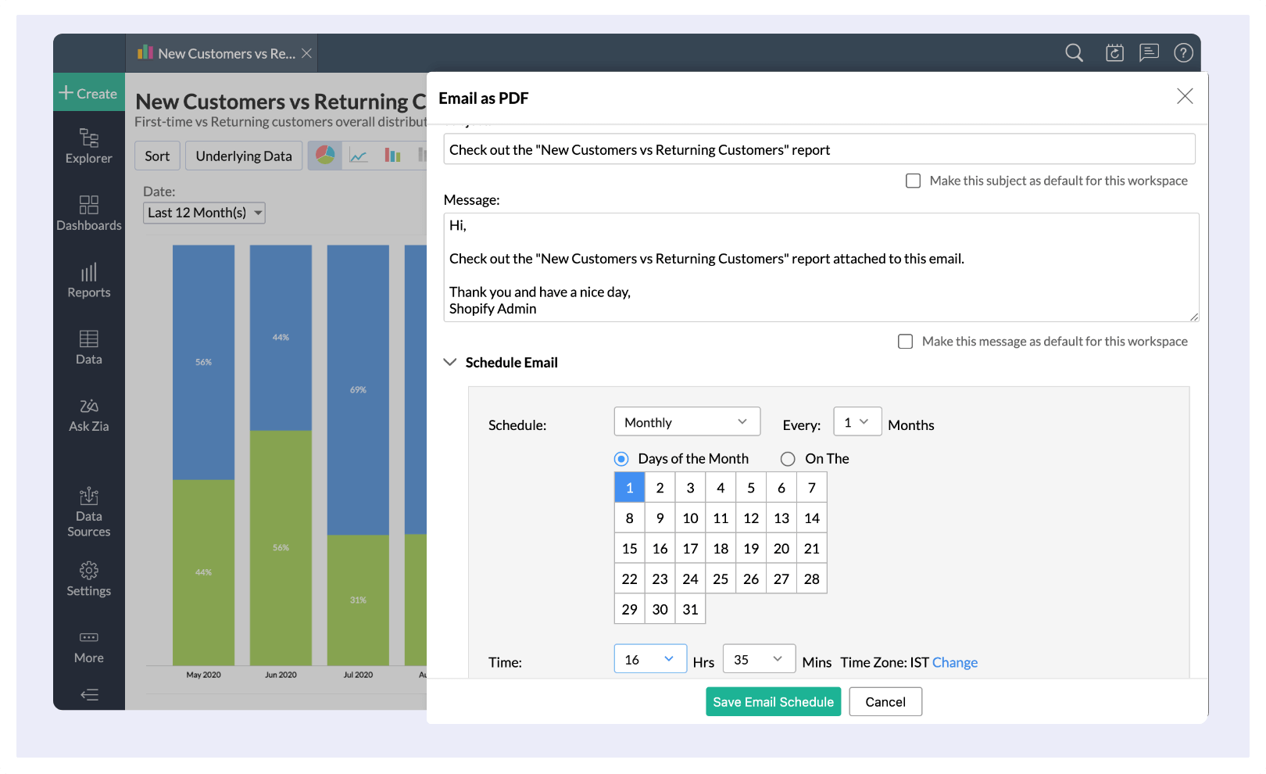Select day 31 in month grid
The height and width of the screenshot is (774, 1266).
point(691,610)
